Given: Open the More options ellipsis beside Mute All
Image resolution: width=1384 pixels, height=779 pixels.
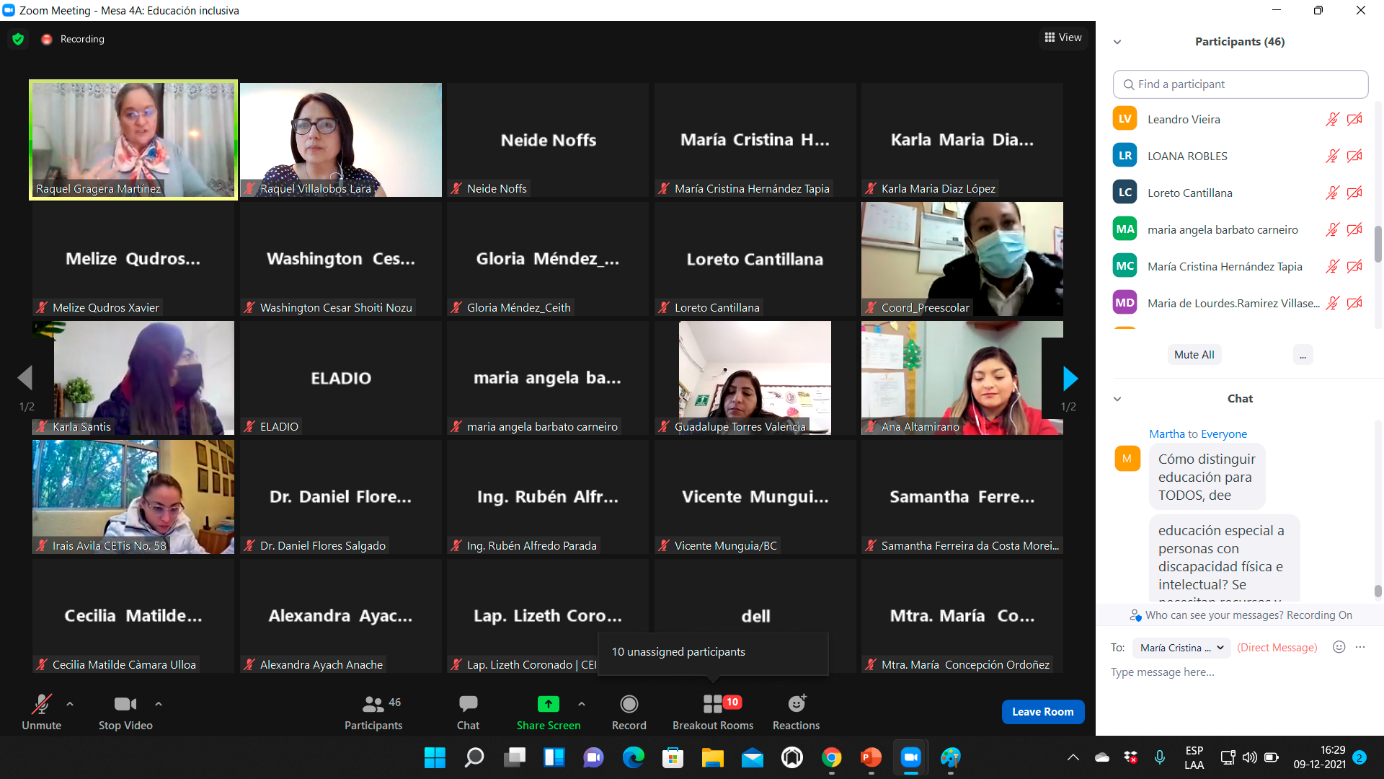Looking at the screenshot, I should click(x=1303, y=355).
